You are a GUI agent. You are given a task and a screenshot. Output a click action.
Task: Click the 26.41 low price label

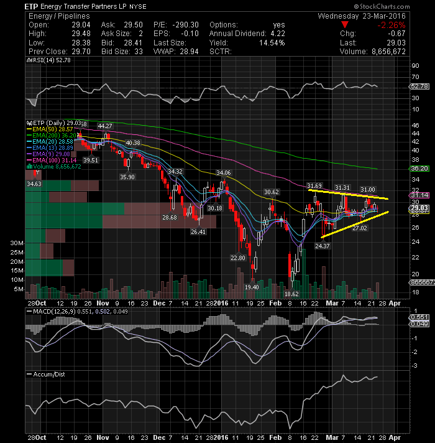(198, 232)
